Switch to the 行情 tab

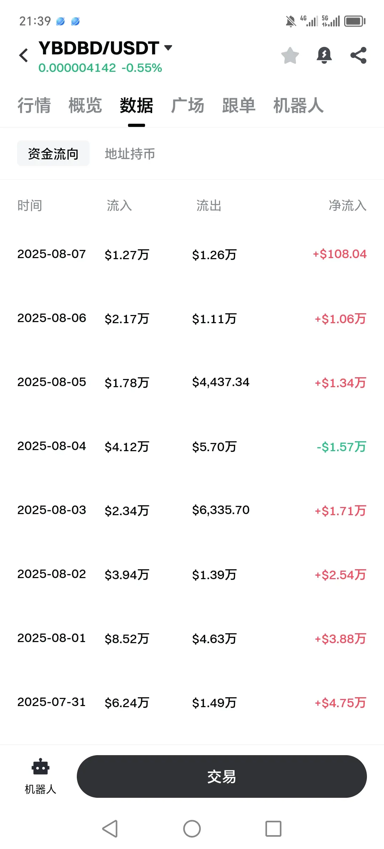[34, 106]
